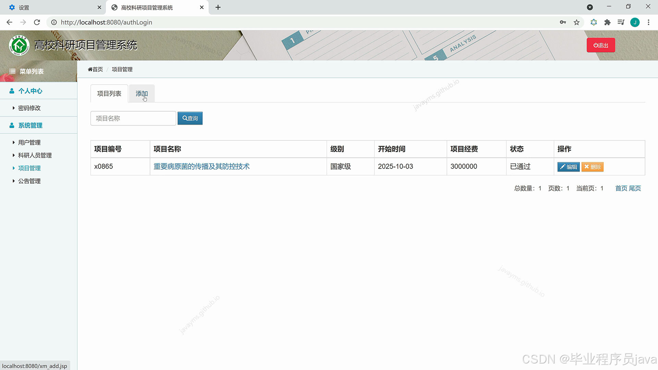Click the browser forward arrow
658x370 pixels.
23,22
